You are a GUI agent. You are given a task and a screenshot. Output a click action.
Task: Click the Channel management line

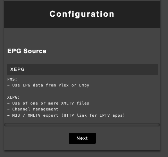pos(33,109)
